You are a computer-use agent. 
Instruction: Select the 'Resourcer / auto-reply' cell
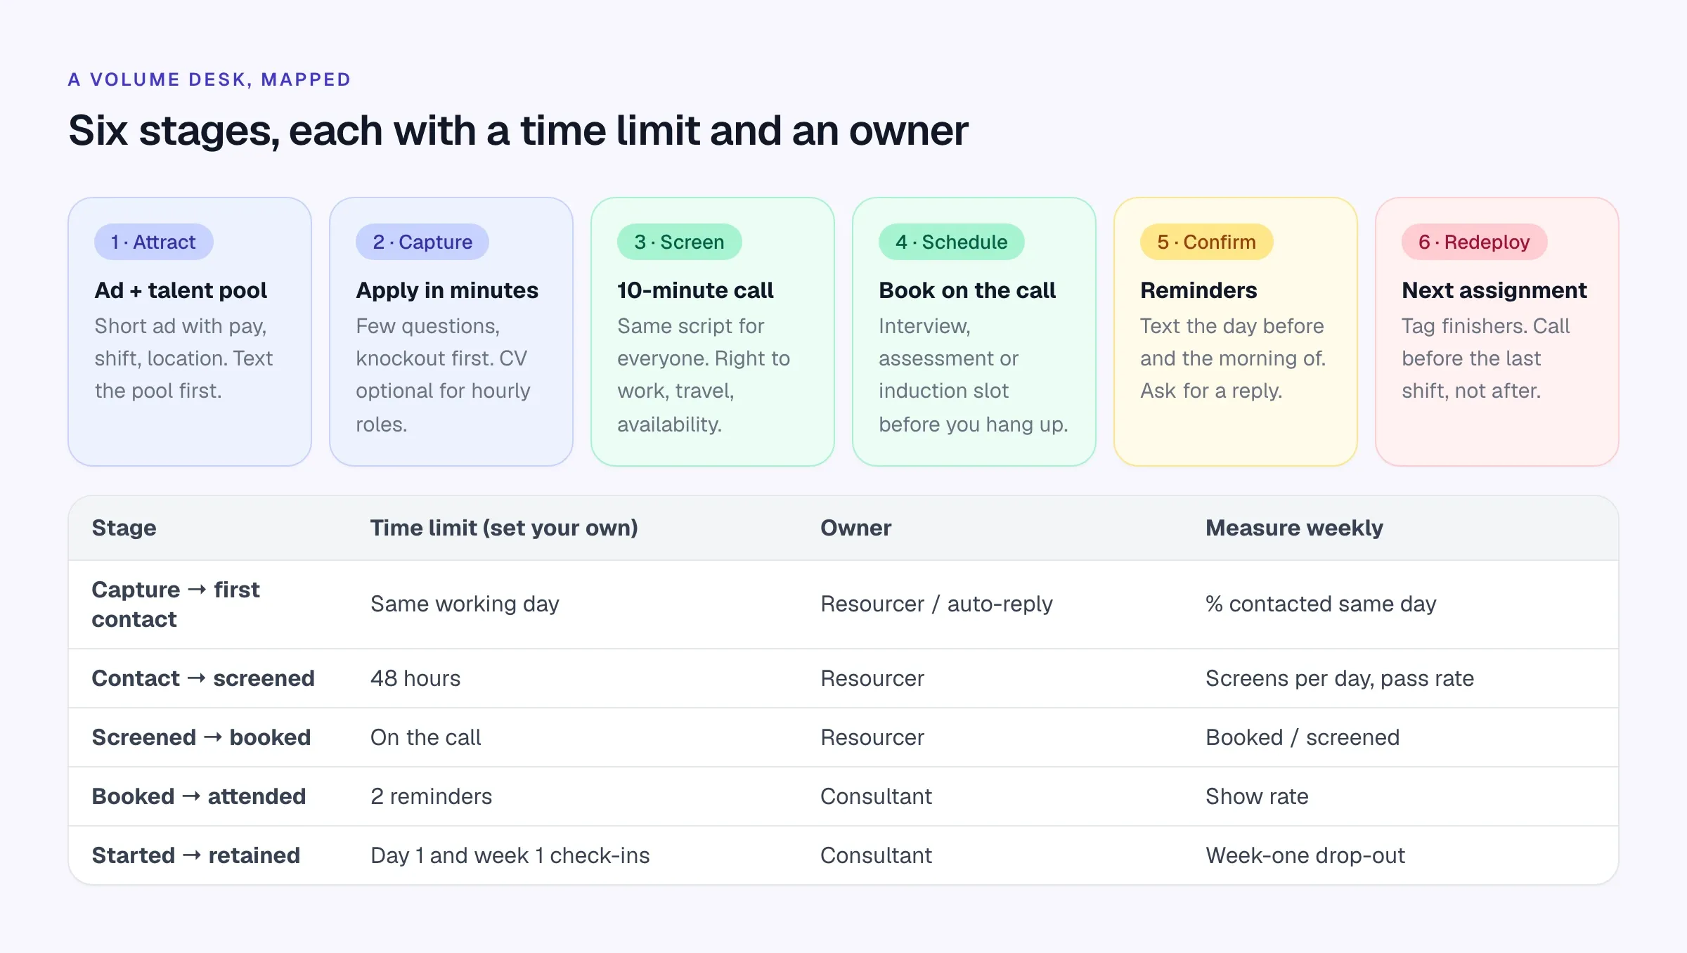click(936, 604)
